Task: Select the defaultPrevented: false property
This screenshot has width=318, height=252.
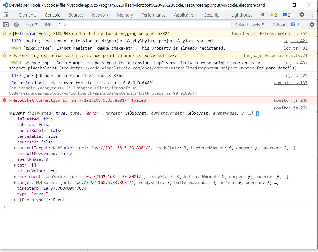Action: pyautogui.click(x=45, y=154)
